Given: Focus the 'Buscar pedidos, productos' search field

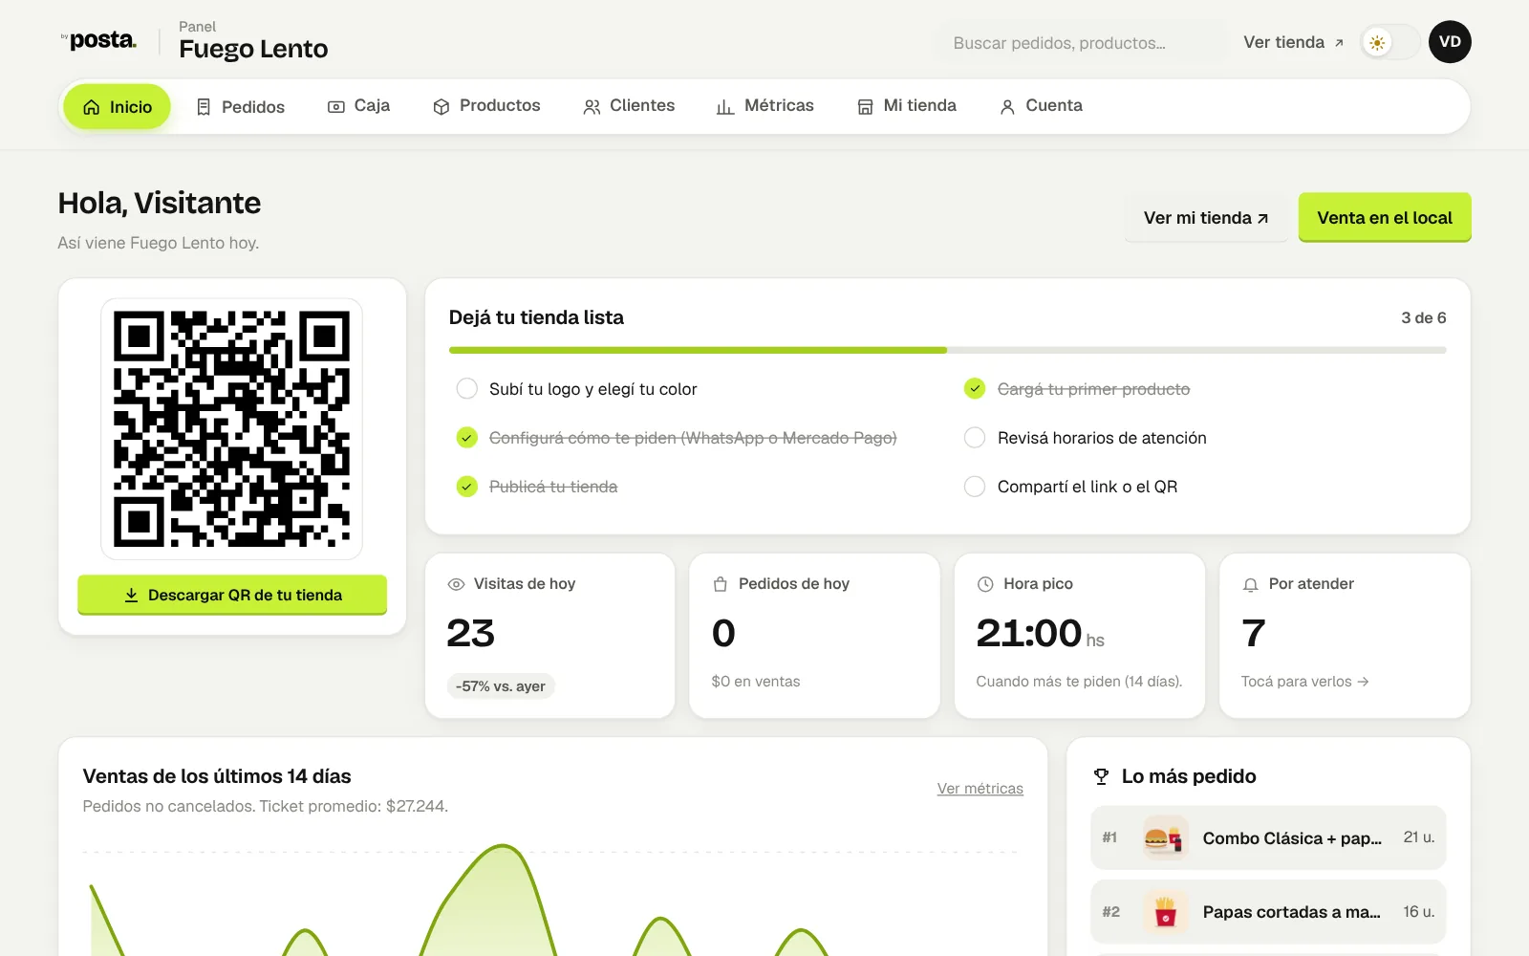Looking at the screenshot, I should 1080,43.
